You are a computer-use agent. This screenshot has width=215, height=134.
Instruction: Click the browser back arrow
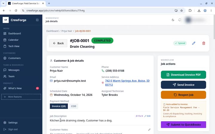point(4,10)
